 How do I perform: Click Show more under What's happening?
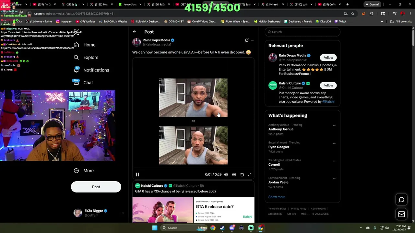[277, 197]
